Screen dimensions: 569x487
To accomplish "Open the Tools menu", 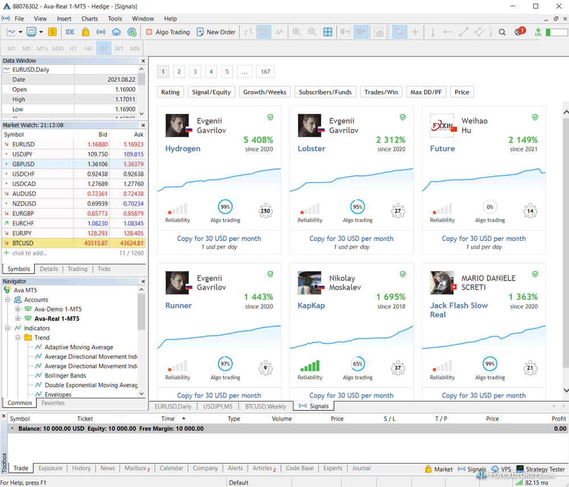I will pyautogui.click(x=115, y=19).
